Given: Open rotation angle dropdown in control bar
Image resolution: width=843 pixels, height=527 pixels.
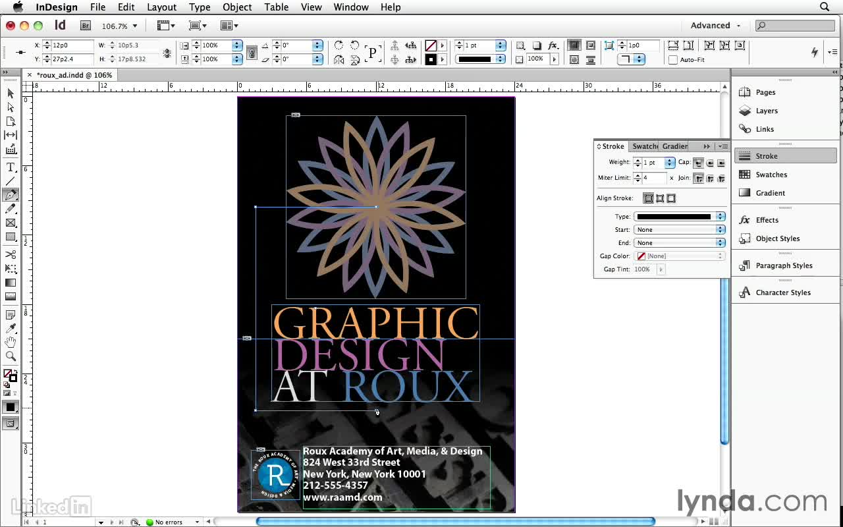Looking at the screenshot, I should pos(317,45).
